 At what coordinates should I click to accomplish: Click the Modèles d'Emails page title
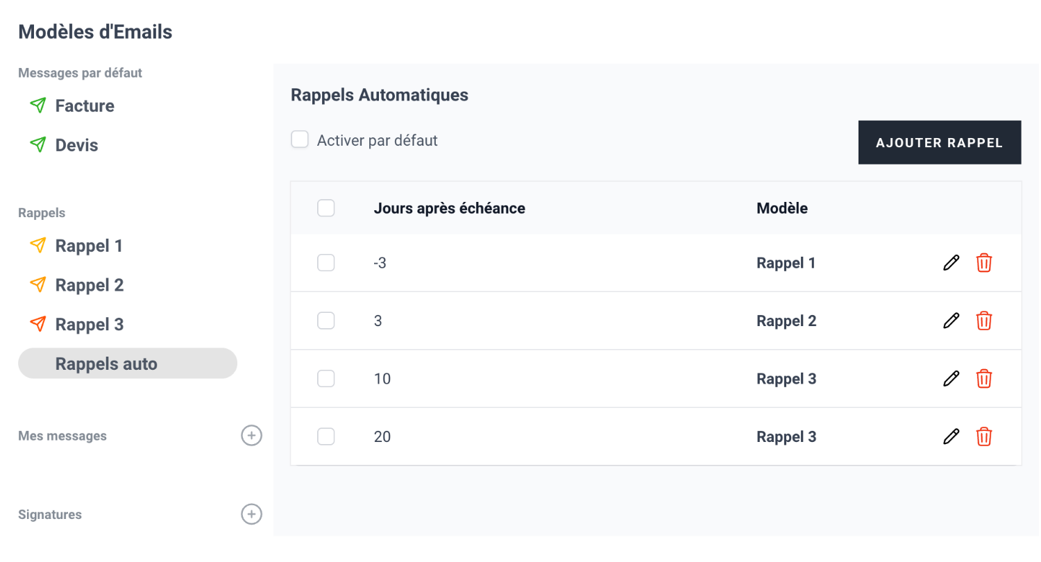pos(95,31)
